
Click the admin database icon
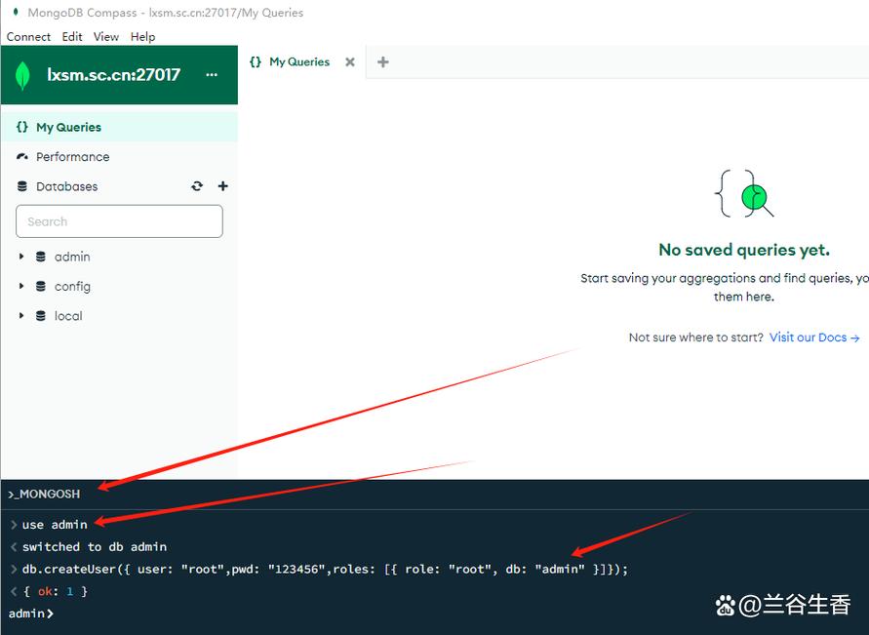tap(40, 257)
